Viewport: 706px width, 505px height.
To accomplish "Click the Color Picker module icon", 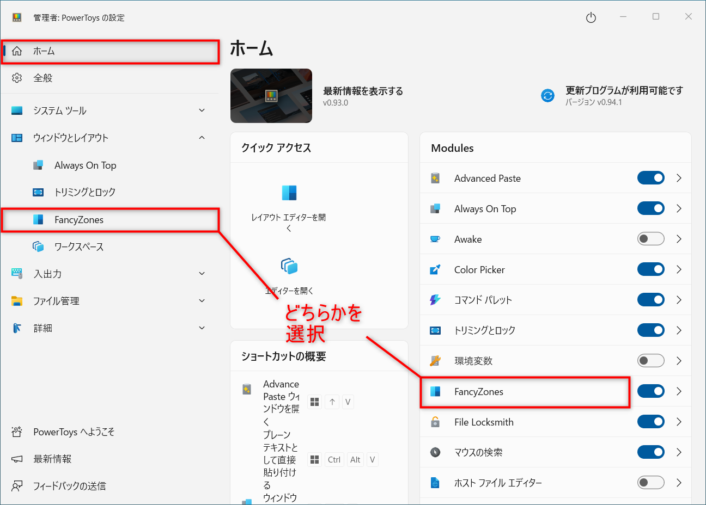I will click(435, 269).
